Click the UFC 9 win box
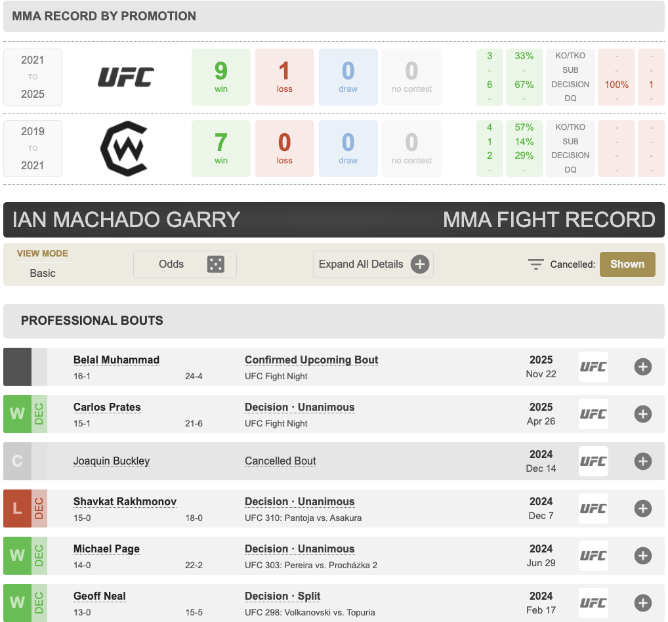 click(x=221, y=77)
